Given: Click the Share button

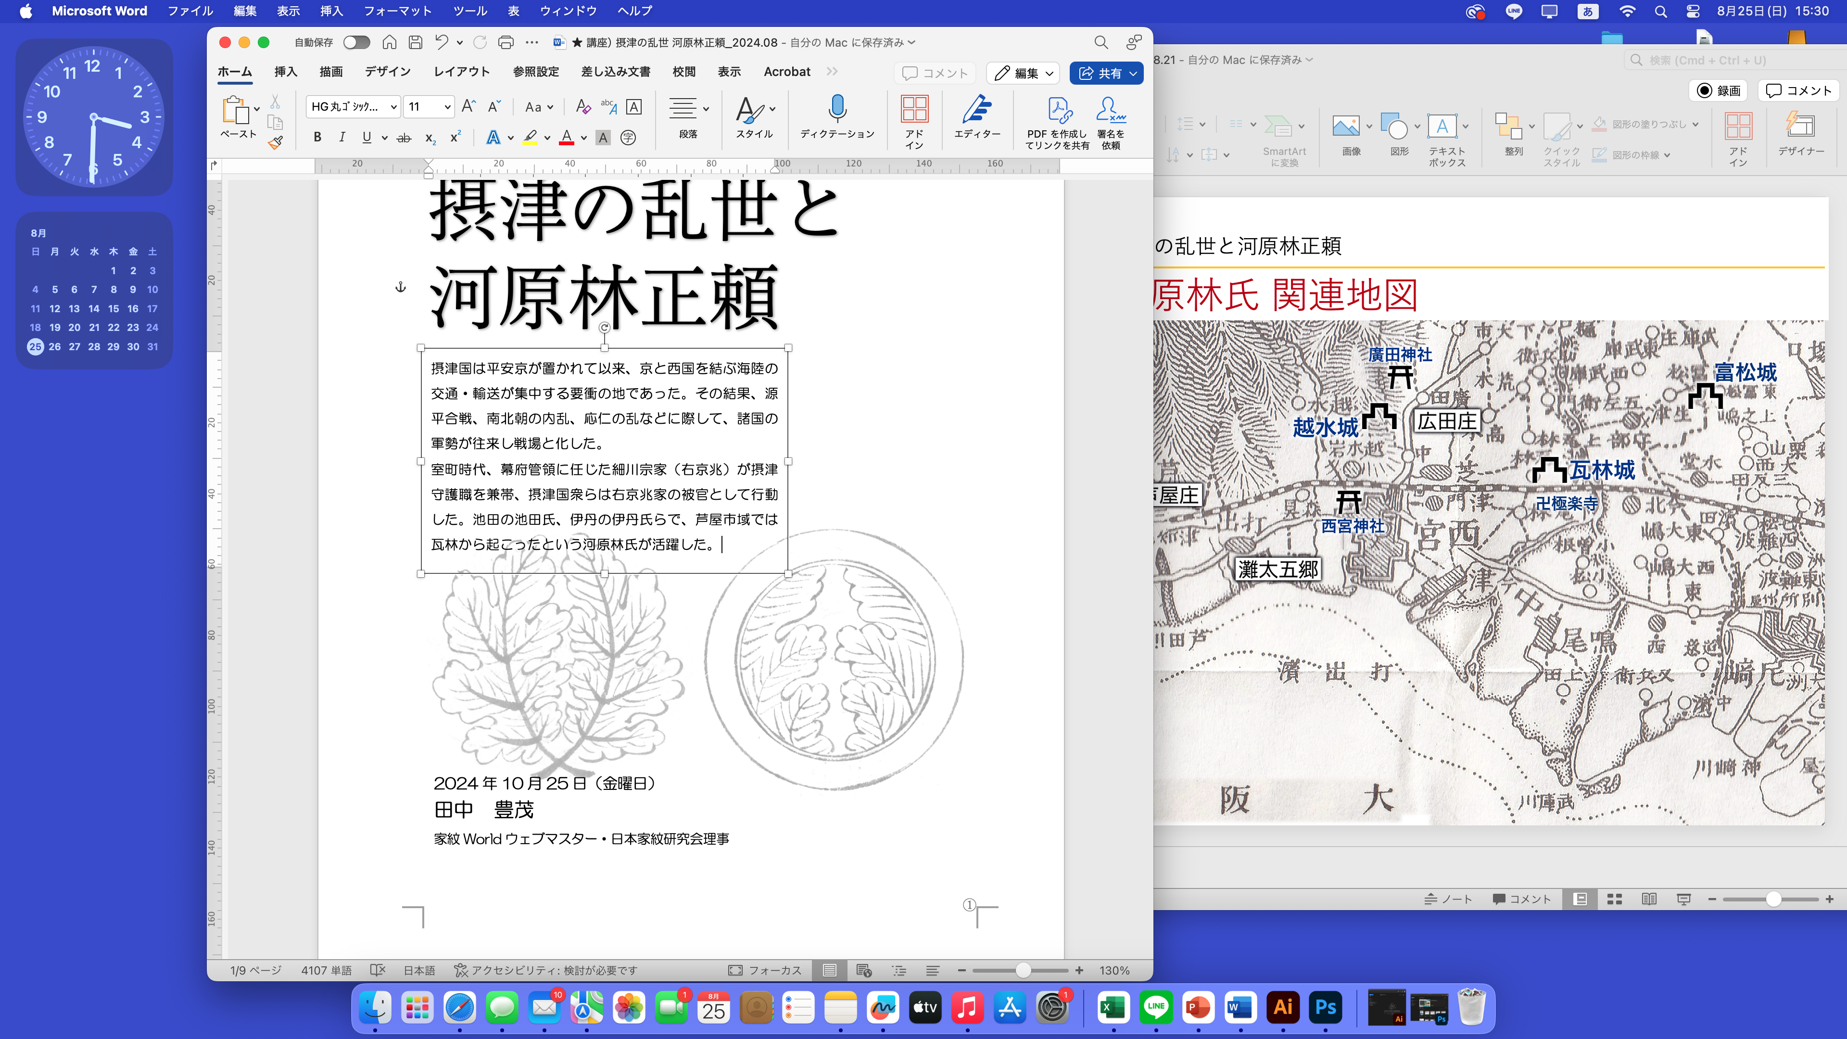Looking at the screenshot, I should pos(1099,73).
